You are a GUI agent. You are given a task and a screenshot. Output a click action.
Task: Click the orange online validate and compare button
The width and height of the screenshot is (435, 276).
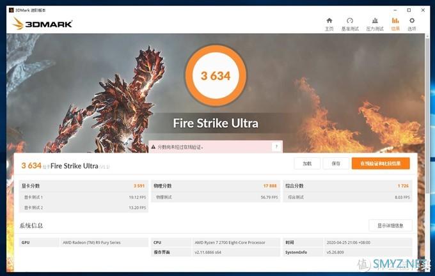[381, 164]
